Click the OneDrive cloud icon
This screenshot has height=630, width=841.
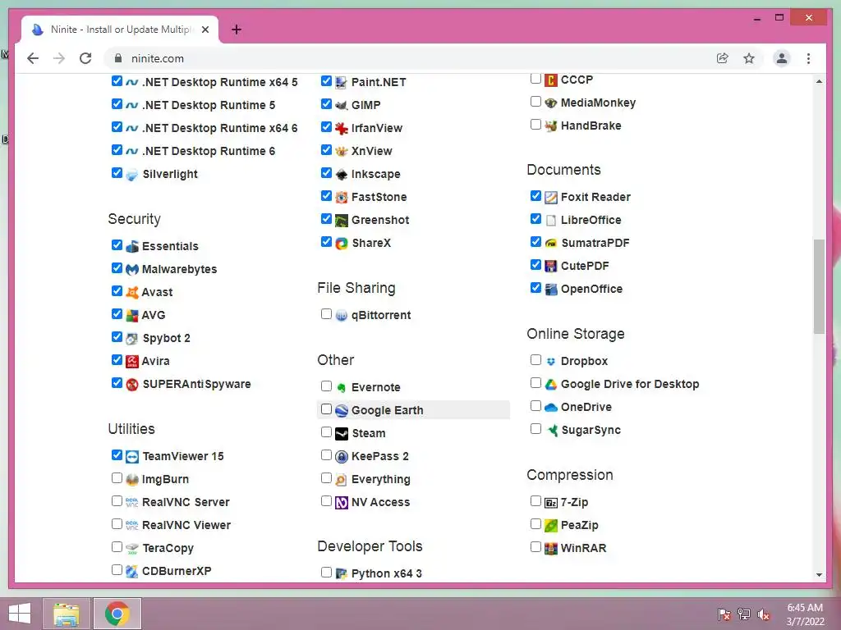551,408
